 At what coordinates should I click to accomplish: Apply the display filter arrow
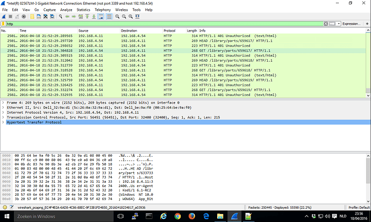point(332,24)
